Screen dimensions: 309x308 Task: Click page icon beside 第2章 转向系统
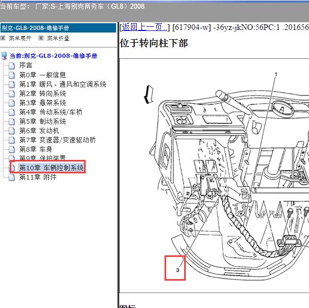pos(12,93)
